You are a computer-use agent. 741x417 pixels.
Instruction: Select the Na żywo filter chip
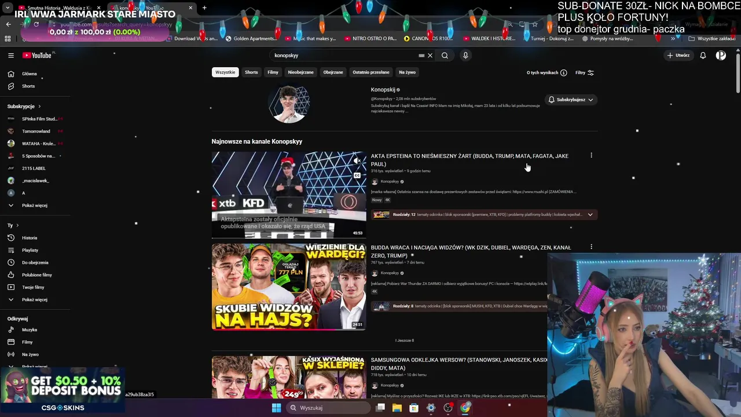tap(407, 72)
